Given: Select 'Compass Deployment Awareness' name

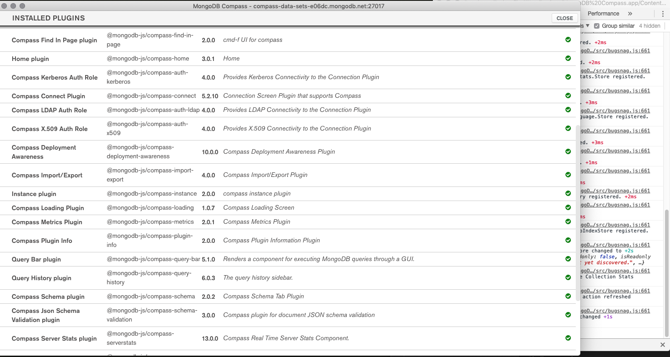Looking at the screenshot, I should 44,152.
